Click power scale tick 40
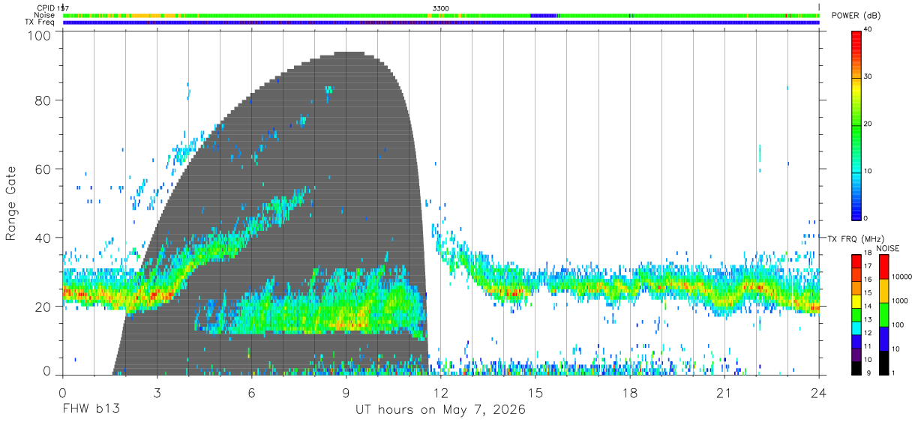 click(x=868, y=30)
